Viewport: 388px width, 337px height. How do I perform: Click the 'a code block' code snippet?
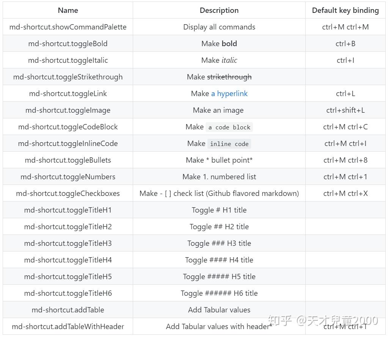(229, 127)
